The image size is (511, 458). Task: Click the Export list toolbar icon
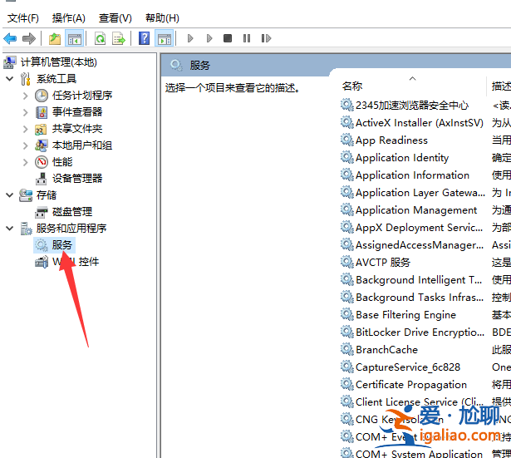tap(119, 38)
